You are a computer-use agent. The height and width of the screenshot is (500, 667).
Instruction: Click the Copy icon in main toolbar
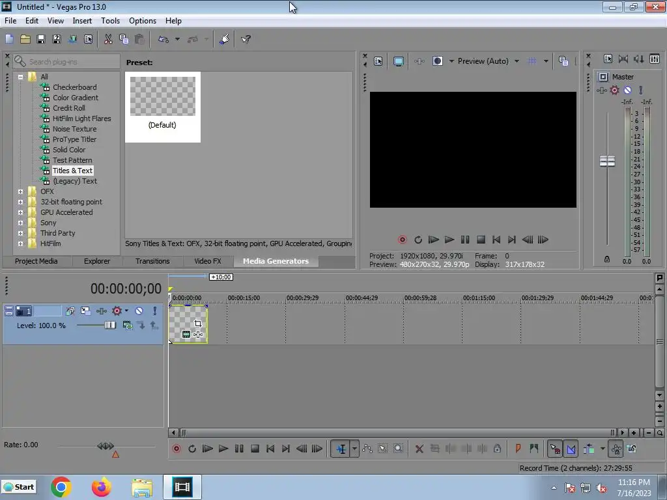pyautogui.click(x=124, y=39)
